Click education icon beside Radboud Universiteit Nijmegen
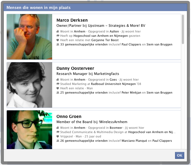This screenshot has height=165, width=191. (58, 84)
